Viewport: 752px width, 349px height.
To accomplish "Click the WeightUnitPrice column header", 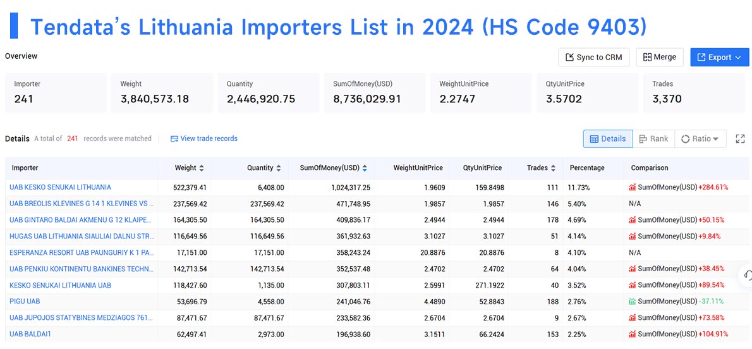I will click(x=418, y=168).
